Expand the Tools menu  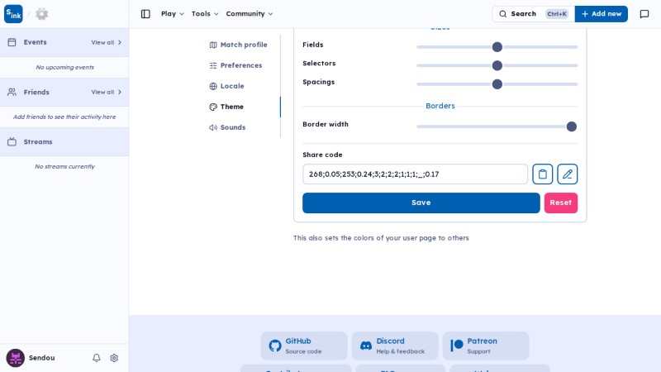(205, 14)
